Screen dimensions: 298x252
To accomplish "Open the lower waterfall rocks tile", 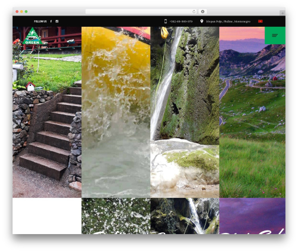I will [185, 216].
